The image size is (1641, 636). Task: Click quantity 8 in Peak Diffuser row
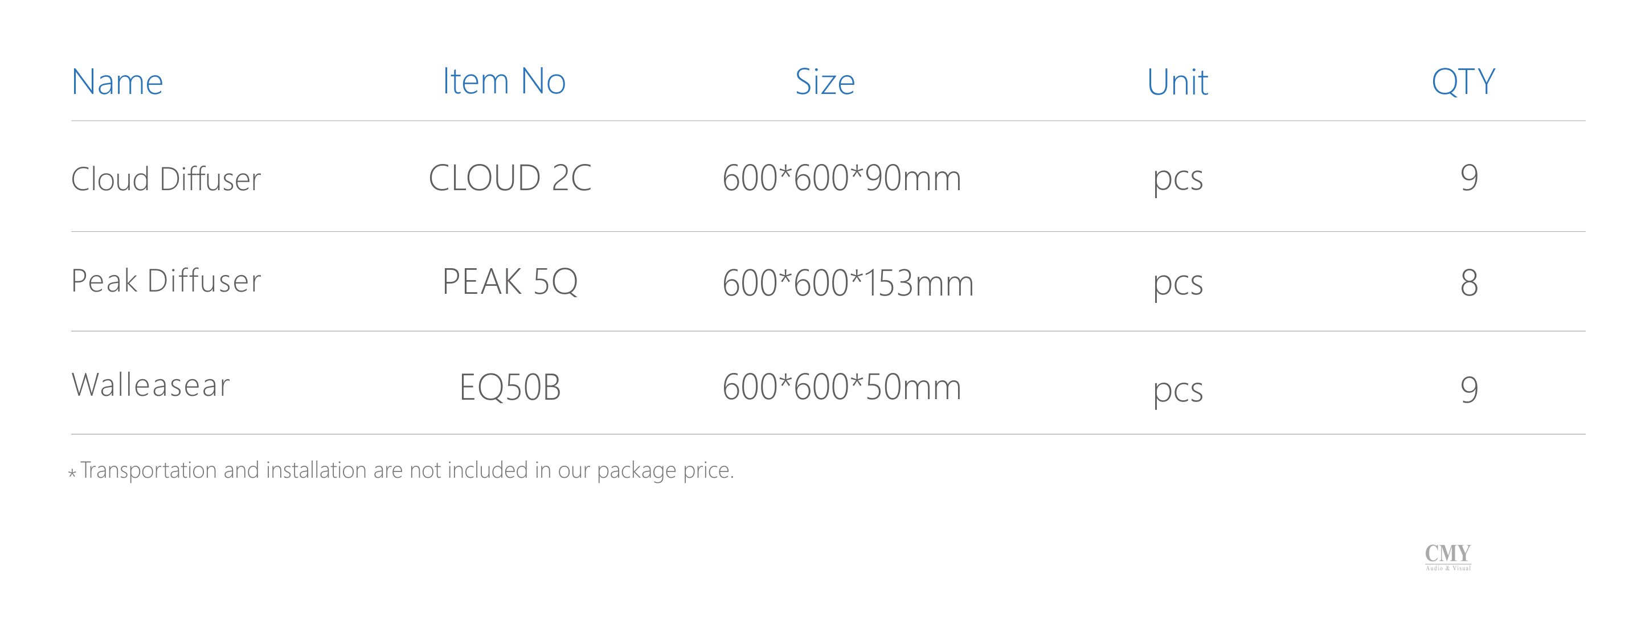(x=1469, y=282)
